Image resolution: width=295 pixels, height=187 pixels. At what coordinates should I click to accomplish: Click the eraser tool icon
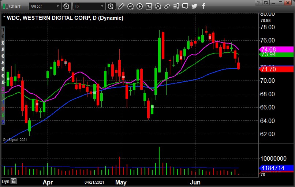[x=167, y=6]
